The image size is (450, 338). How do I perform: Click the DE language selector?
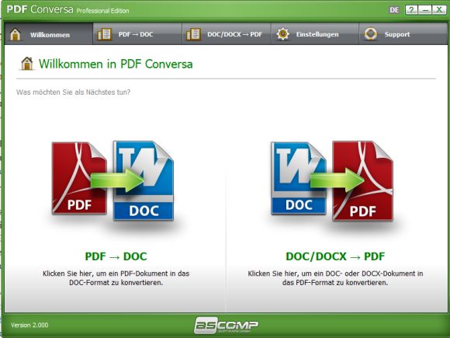pos(394,10)
